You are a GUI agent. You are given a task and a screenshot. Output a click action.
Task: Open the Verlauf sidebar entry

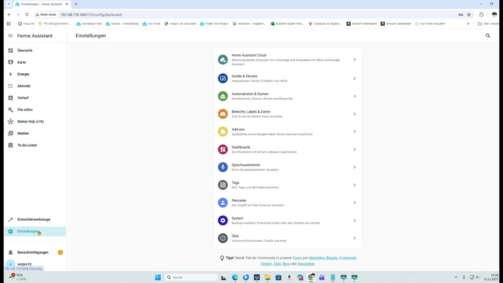[x=35, y=97]
